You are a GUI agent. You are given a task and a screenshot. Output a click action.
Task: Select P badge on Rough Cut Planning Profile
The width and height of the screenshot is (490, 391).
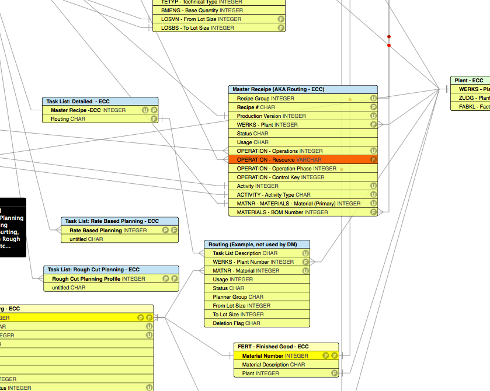tap(166, 278)
